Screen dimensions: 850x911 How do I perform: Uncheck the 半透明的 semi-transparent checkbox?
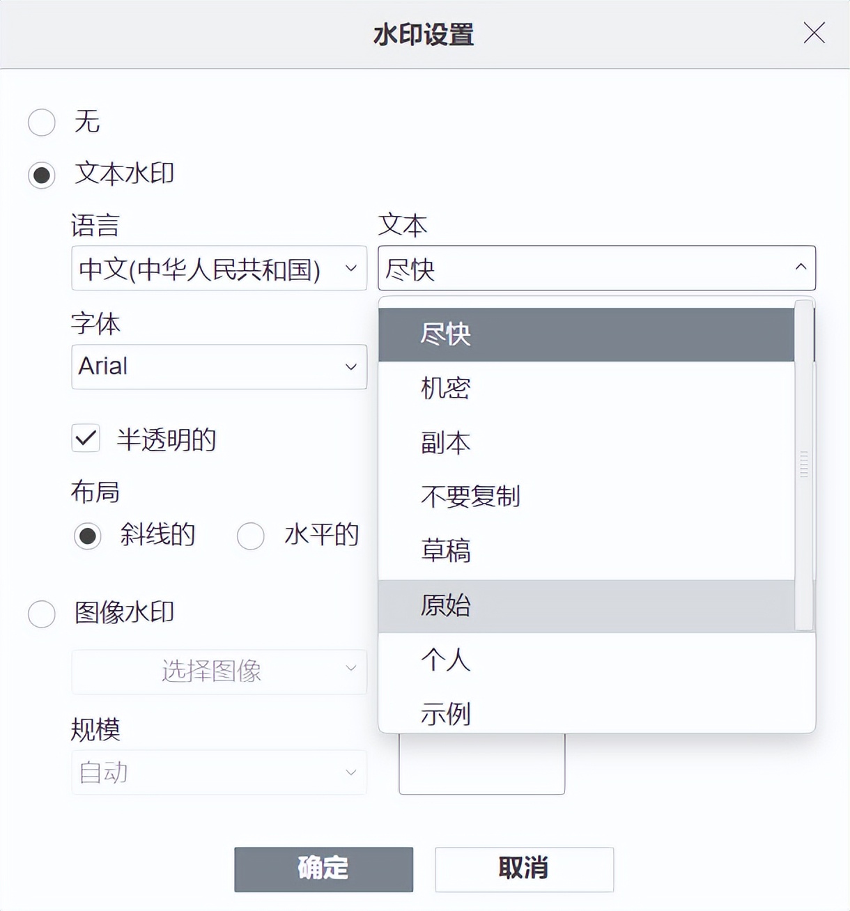tap(85, 439)
